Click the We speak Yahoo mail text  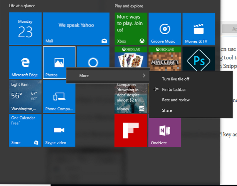coord(76,25)
